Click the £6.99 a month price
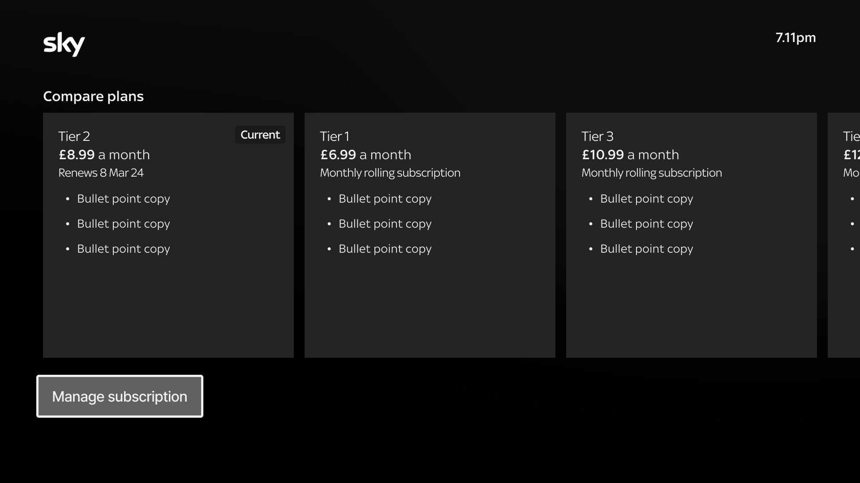Screen dimensions: 860x483 (365, 155)
